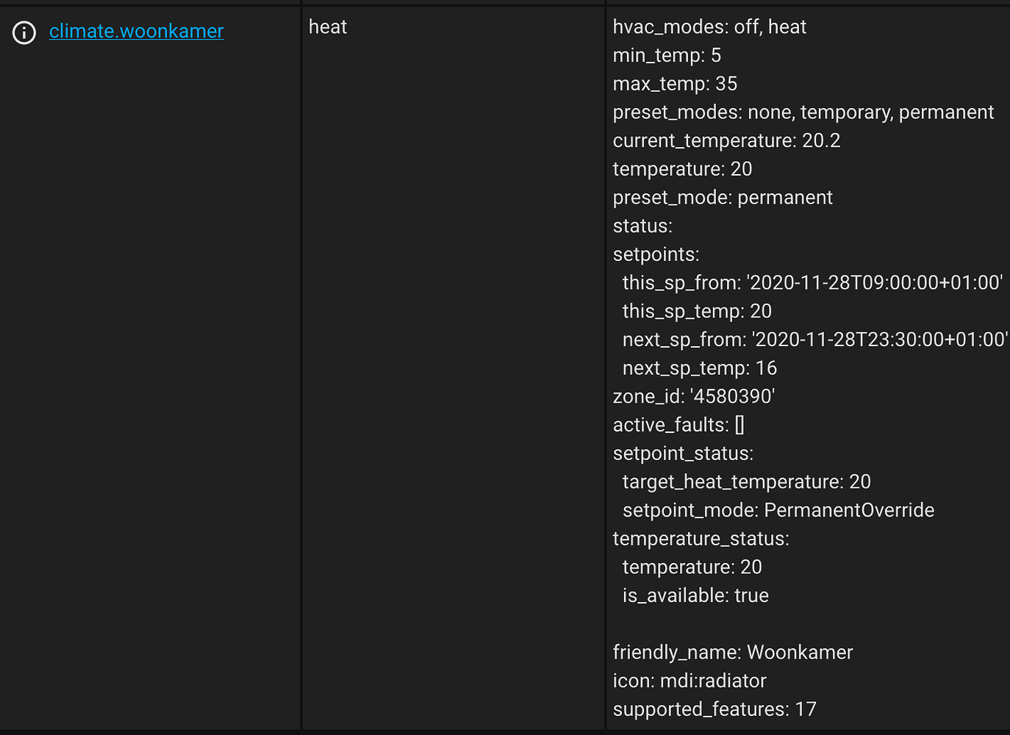Open the climate.woonkamer entity link

point(136,32)
